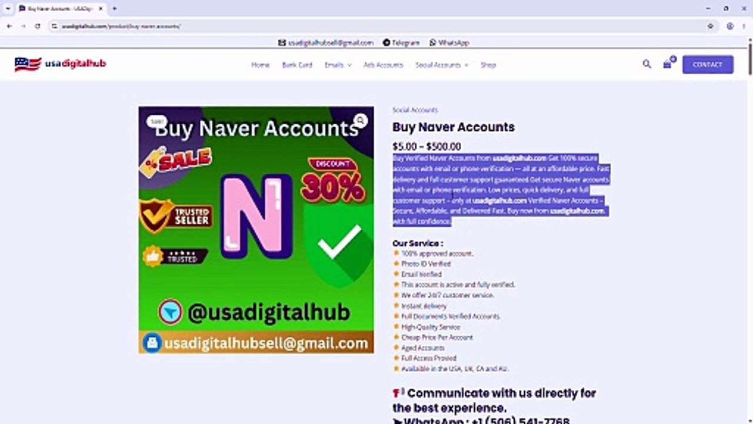Open the shopping cart icon
753x424 pixels.
(668, 64)
